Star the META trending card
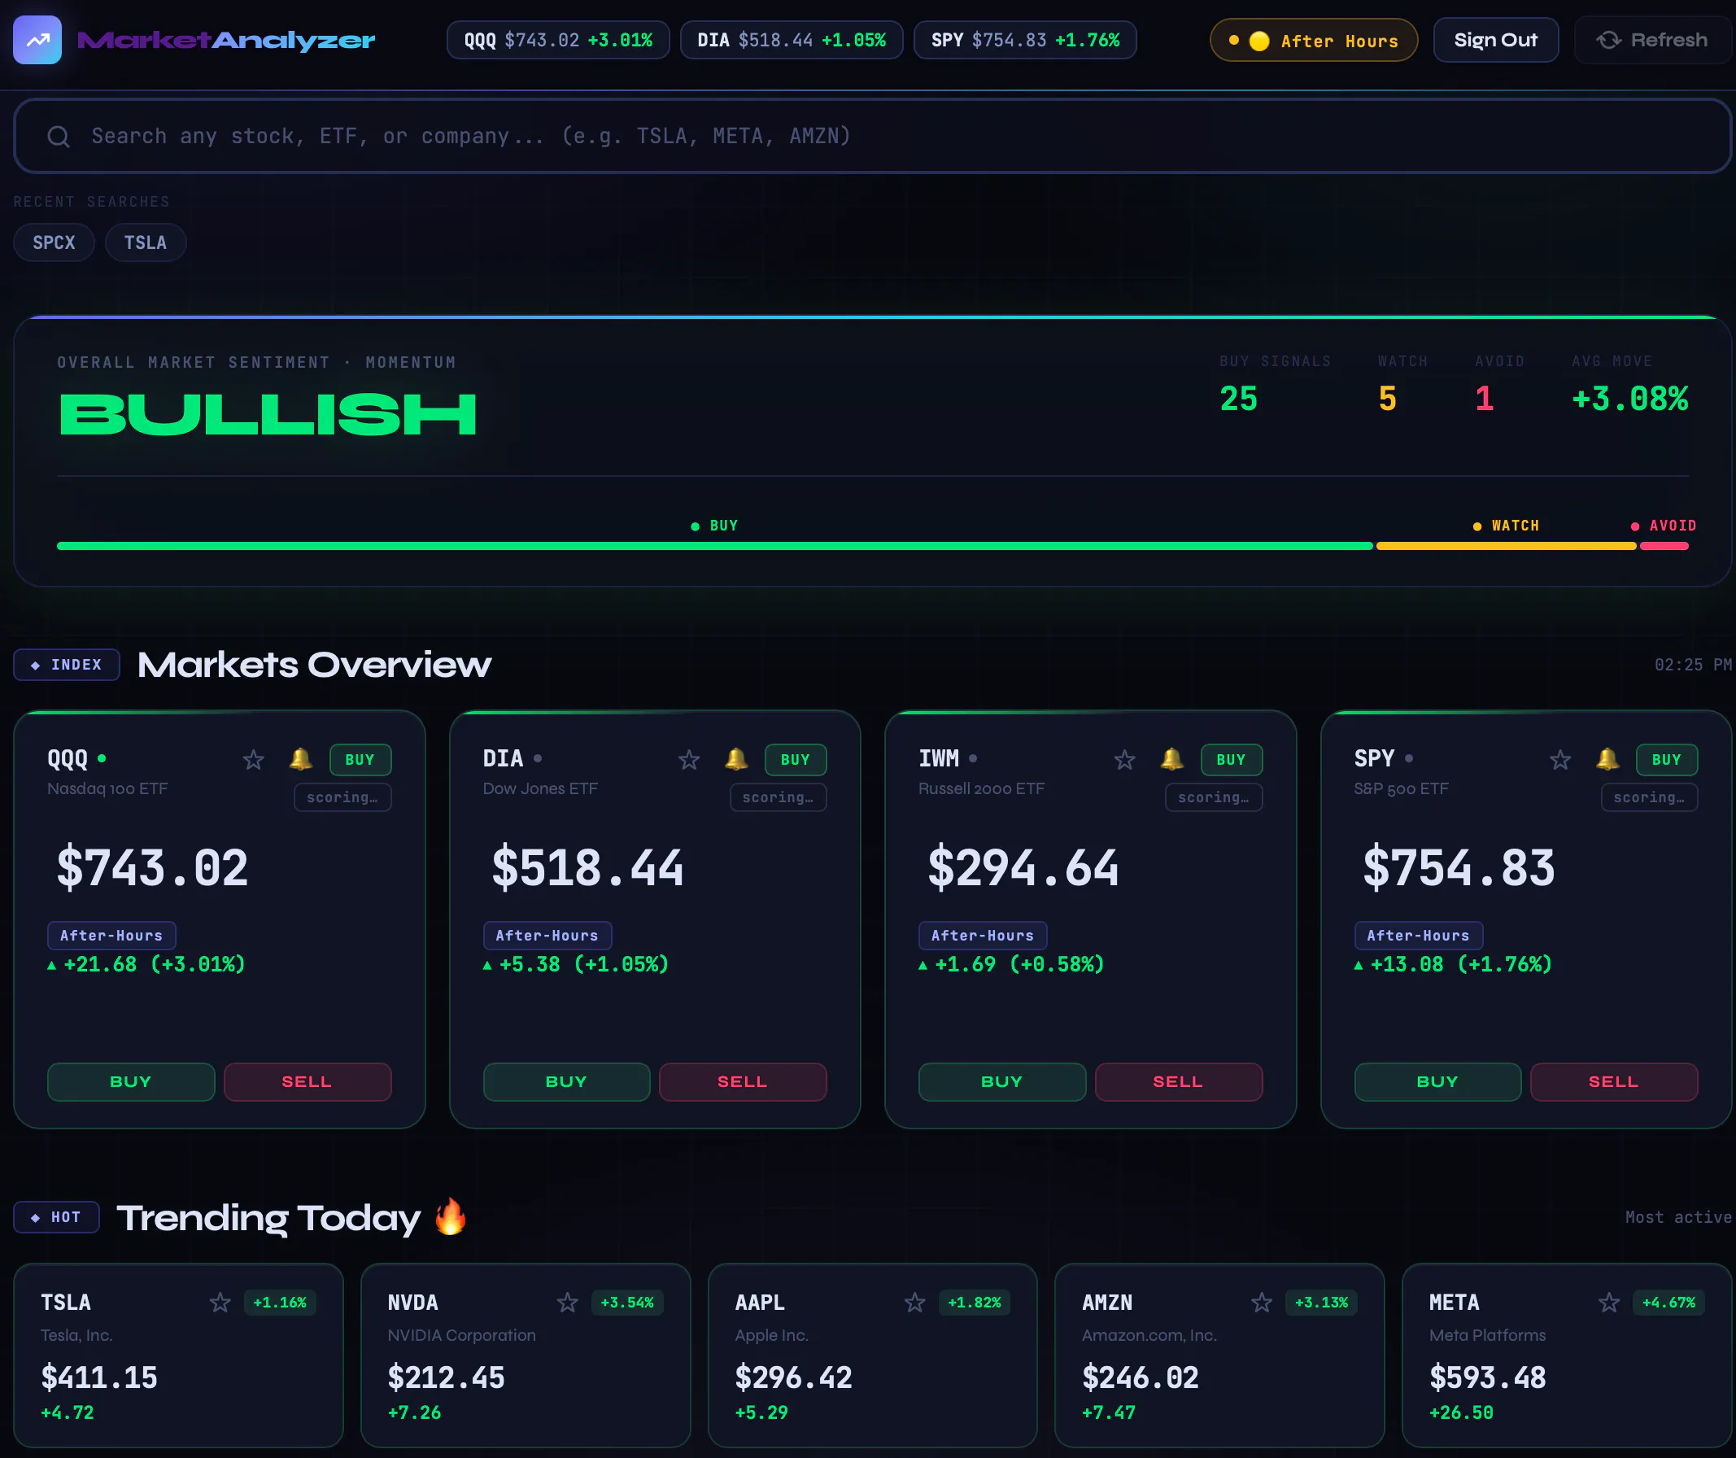Screen dimensions: 1736x1458 pos(1610,1303)
